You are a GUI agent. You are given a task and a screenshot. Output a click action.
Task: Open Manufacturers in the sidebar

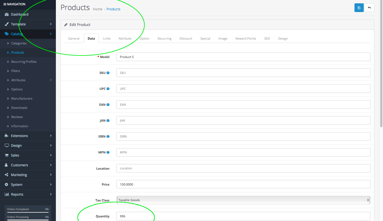(28, 99)
